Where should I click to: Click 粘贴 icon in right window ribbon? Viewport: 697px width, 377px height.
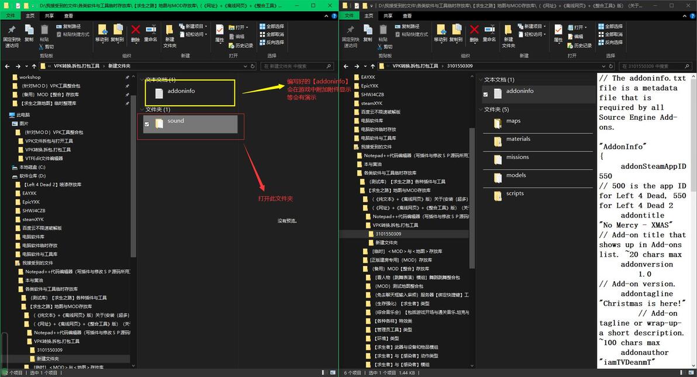(x=383, y=30)
